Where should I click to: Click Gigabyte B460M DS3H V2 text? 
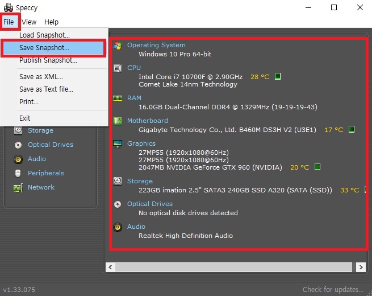pyautogui.click(x=227, y=130)
